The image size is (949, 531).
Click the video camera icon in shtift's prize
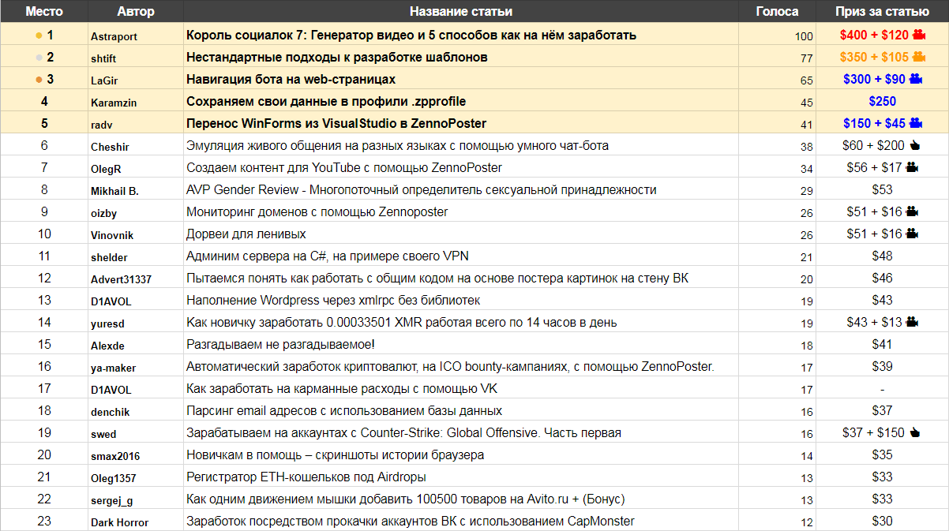click(918, 57)
